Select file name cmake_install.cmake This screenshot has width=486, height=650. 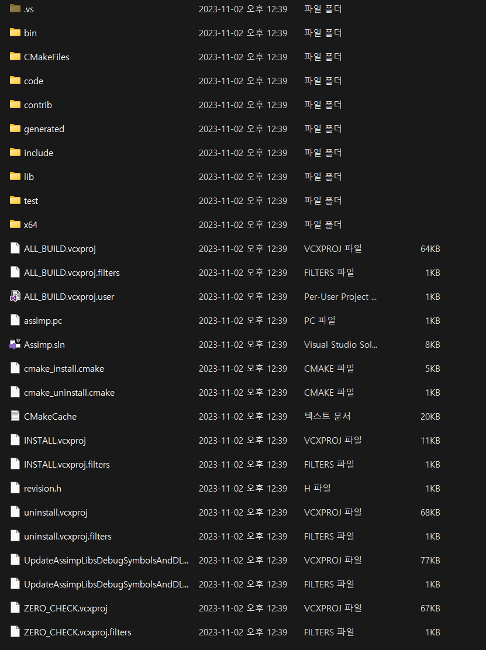click(64, 369)
